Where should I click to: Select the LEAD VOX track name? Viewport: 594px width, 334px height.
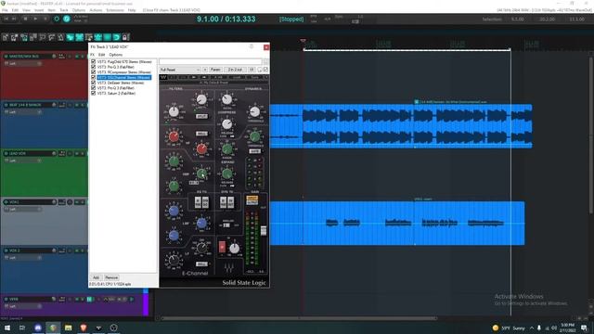(18, 153)
